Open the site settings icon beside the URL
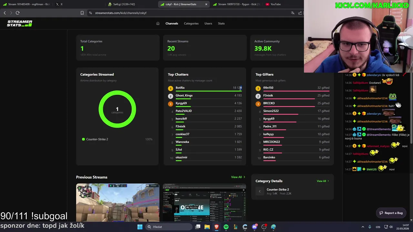 pyautogui.click(x=90, y=13)
